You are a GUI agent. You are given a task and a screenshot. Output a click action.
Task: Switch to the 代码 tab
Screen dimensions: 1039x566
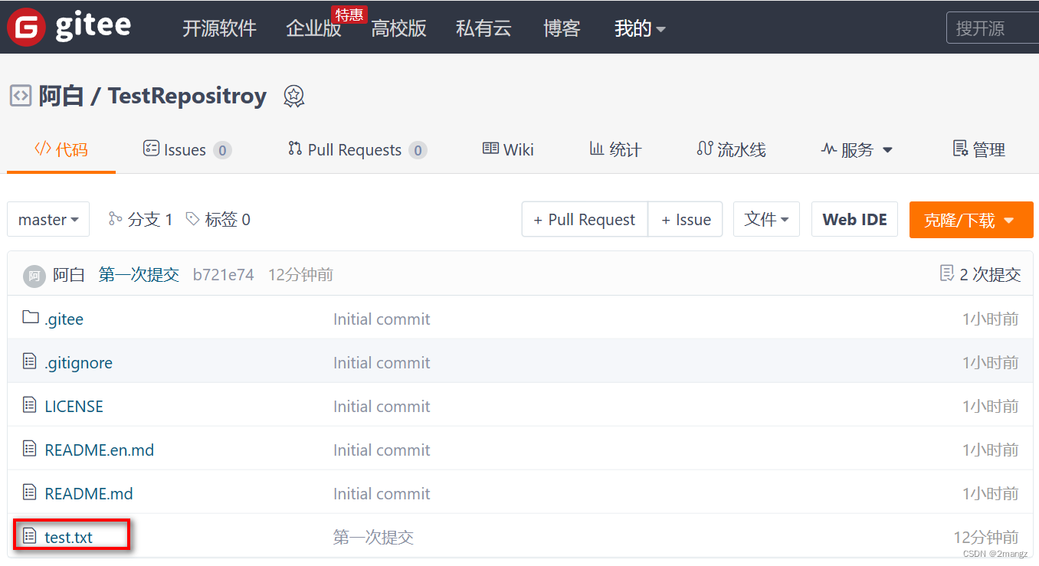tap(61, 149)
